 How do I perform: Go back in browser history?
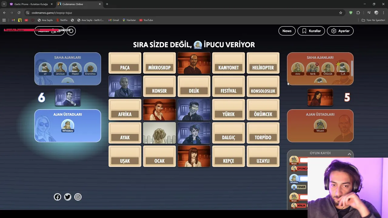[4, 13]
